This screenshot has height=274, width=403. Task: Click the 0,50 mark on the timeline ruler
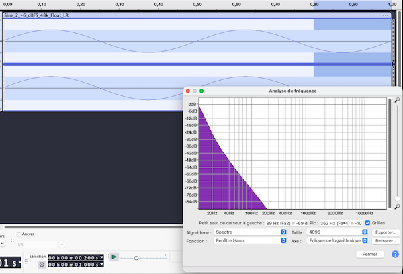tap(197, 5)
